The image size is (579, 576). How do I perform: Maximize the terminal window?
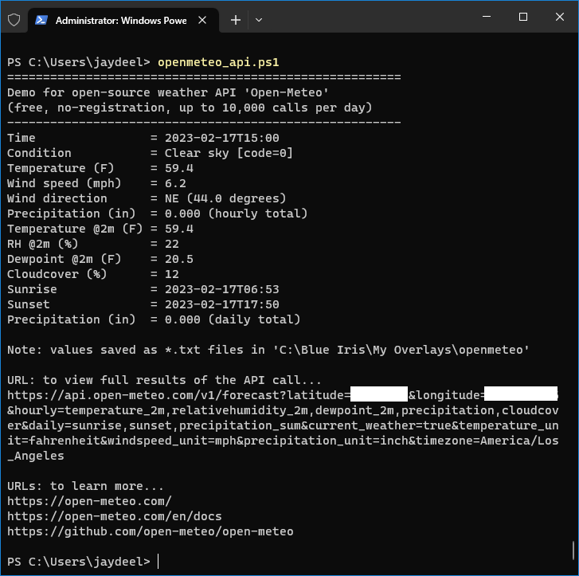coord(523,17)
